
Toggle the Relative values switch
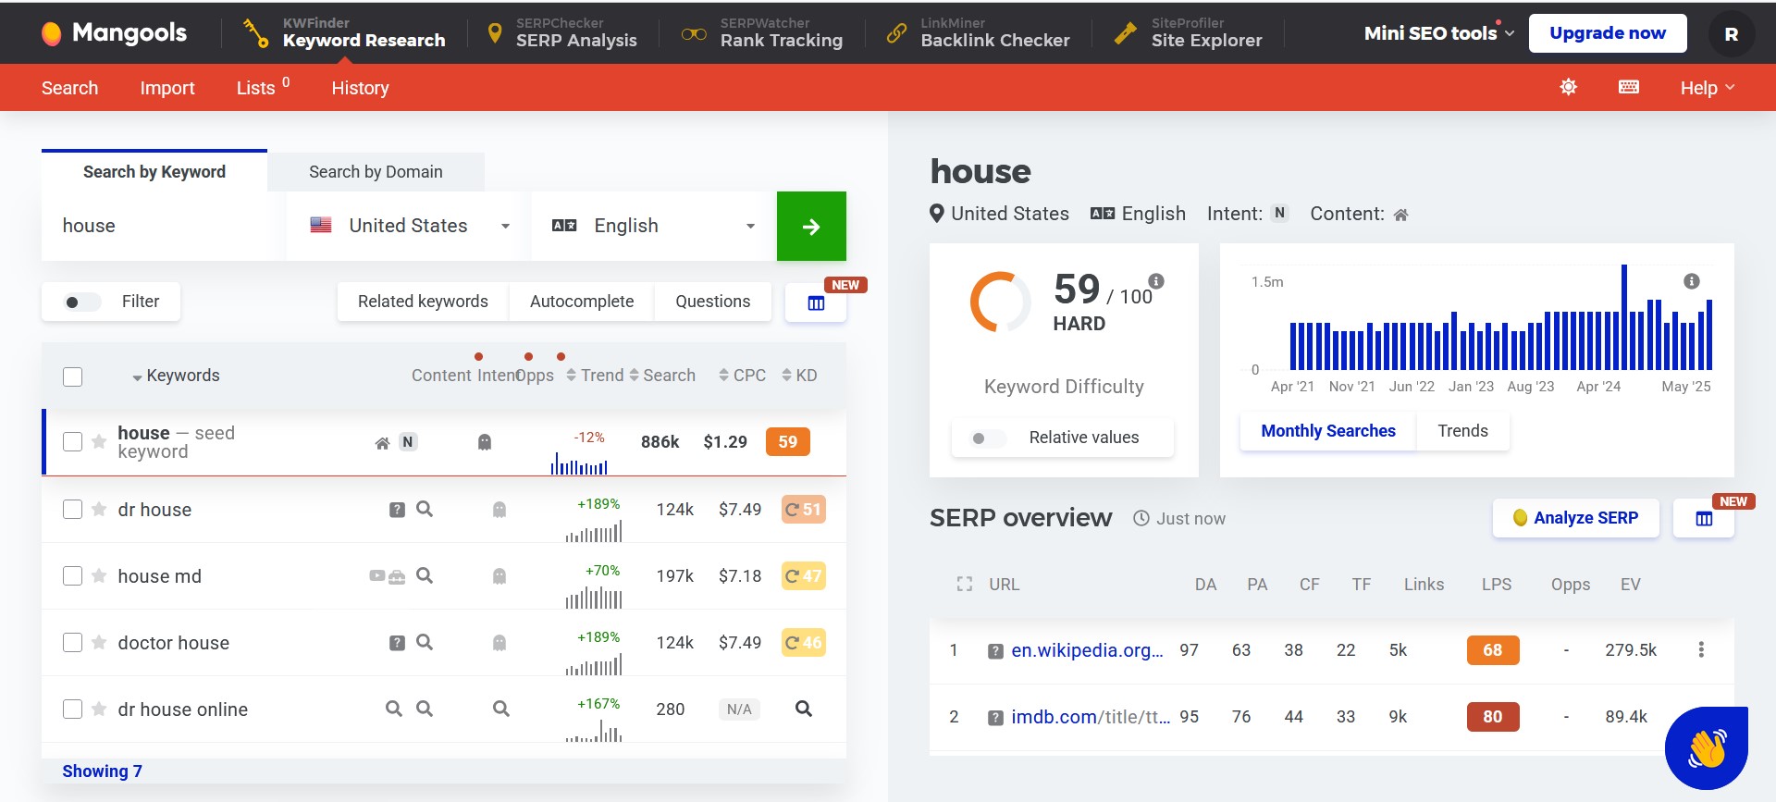tap(987, 438)
